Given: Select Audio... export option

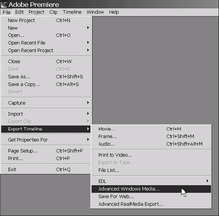Looking at the screenshot, I should tap(151, 144).
